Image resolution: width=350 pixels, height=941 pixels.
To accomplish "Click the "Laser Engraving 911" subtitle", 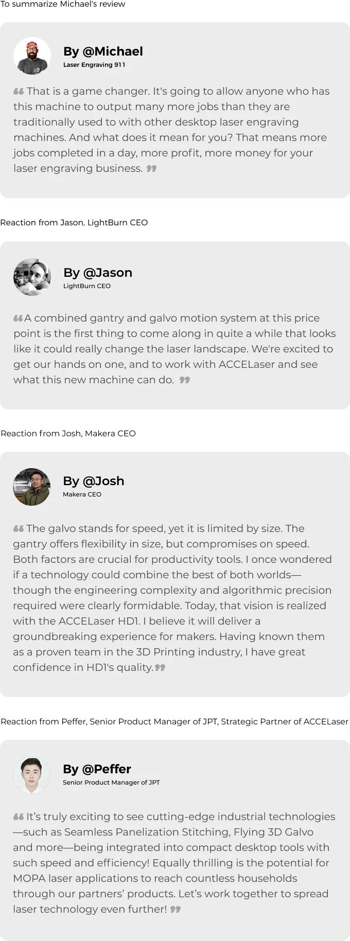I will [x=94, y=65].
